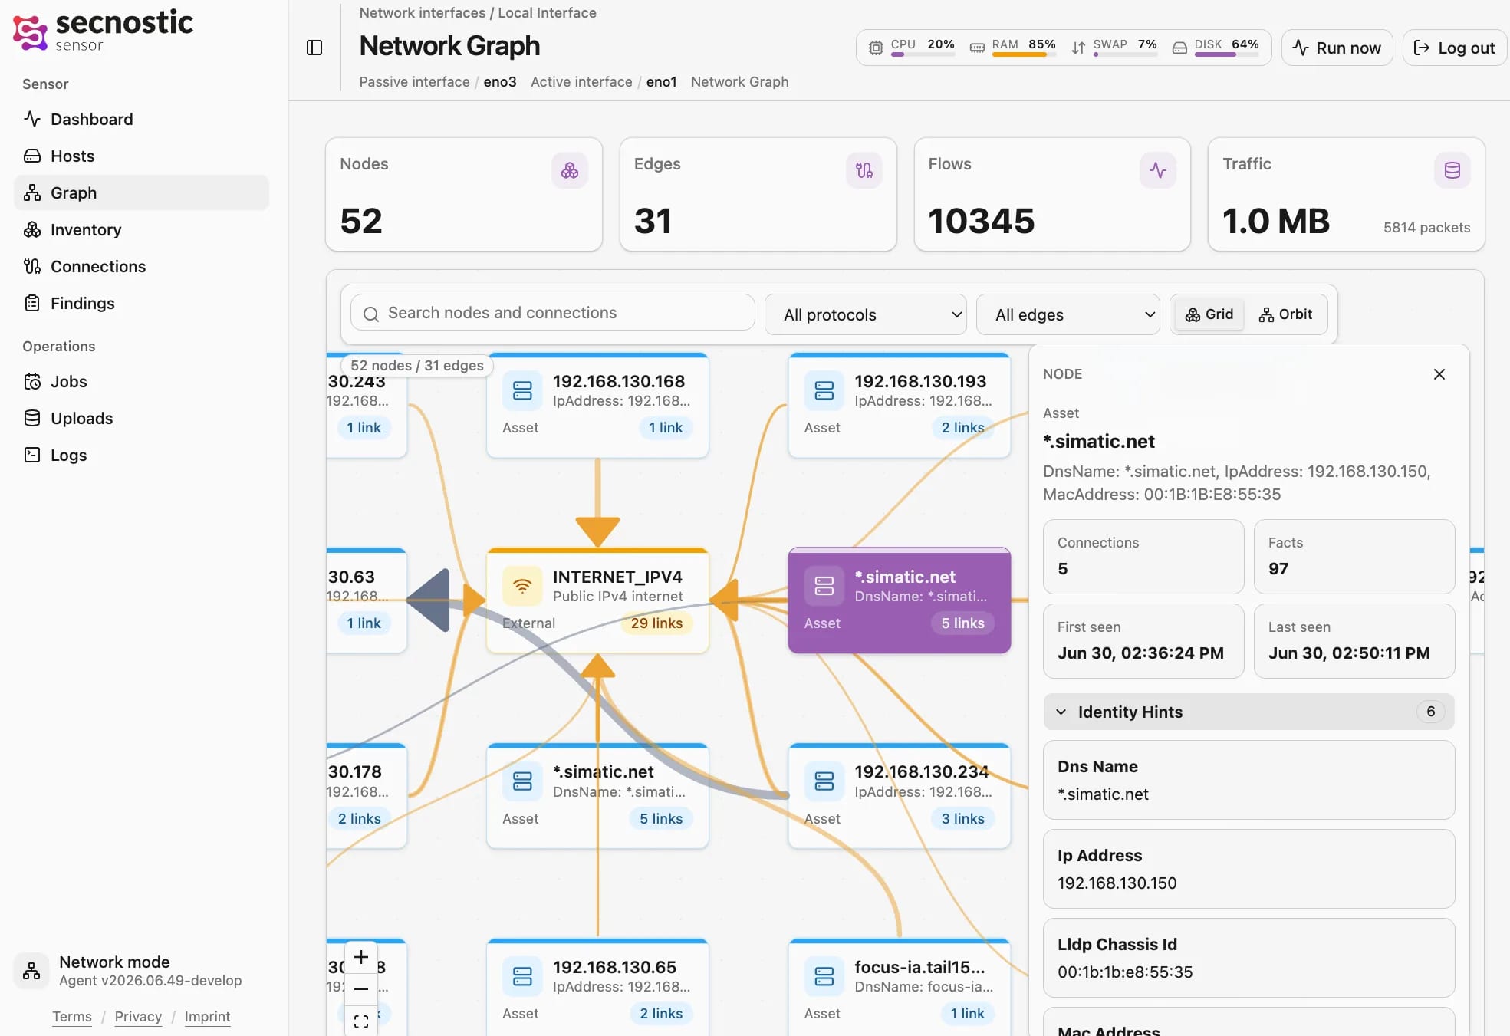The image size is (1510, 1036).
Task: Click the Run now button
Action: [1337, 48]
